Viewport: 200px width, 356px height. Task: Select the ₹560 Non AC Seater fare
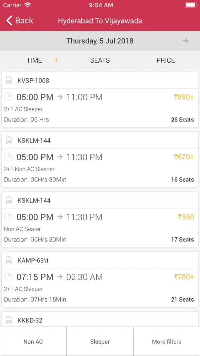tap(186, 217)
